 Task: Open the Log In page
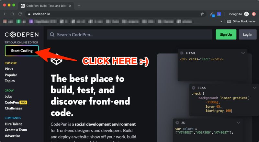pyautogui.click(x=247, y=34)
